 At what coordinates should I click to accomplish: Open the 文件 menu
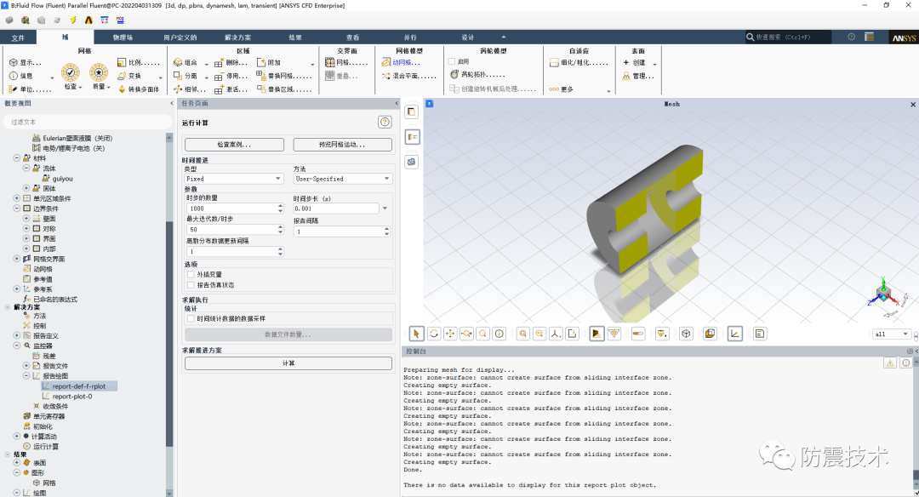pos(18,37)
